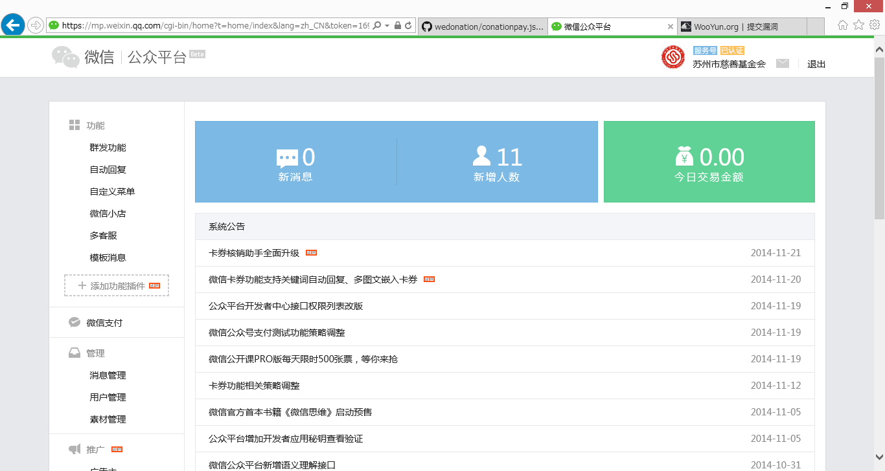
Task: Open the 今日交易金额 0.00 tile
Action: (709, 162)
